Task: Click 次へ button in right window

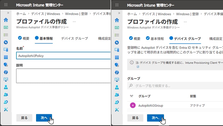Action: click(x=156, y=118)
